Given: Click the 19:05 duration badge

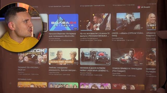Looking at the screenshot, I should (x=75, y=63).
